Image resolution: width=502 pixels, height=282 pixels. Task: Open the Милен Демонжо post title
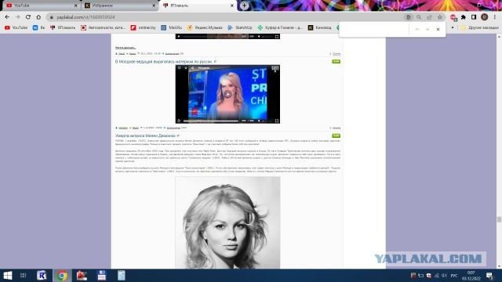145,136
